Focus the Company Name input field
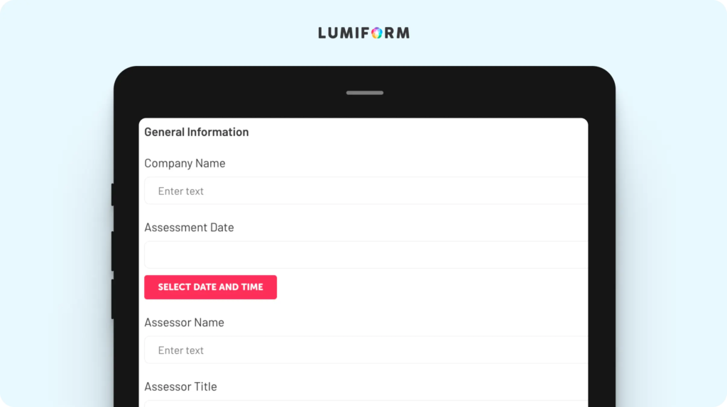The width and height of the screenshot is (727, 407). tap(366, 191)
